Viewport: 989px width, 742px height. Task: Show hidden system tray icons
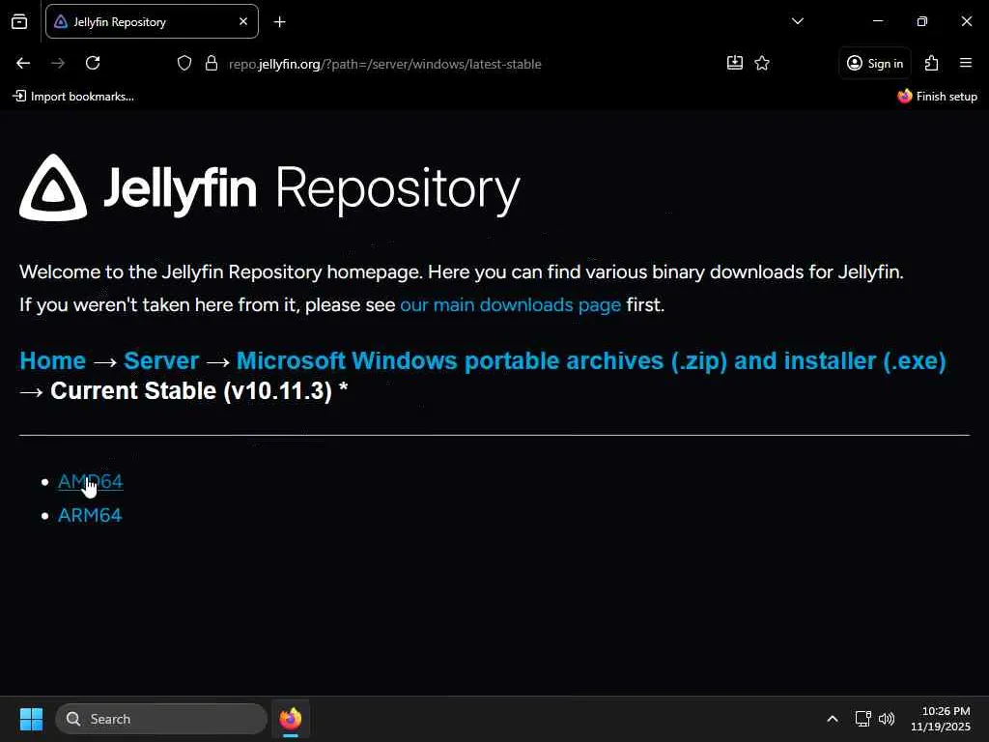(x=833, y=719)
